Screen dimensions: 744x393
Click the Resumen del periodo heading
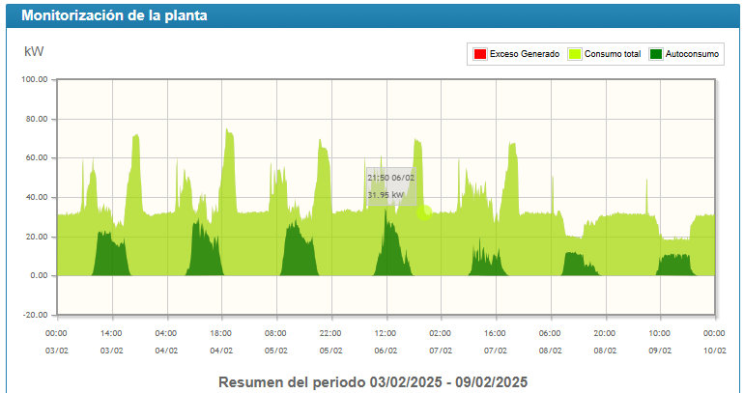[373, 381]
